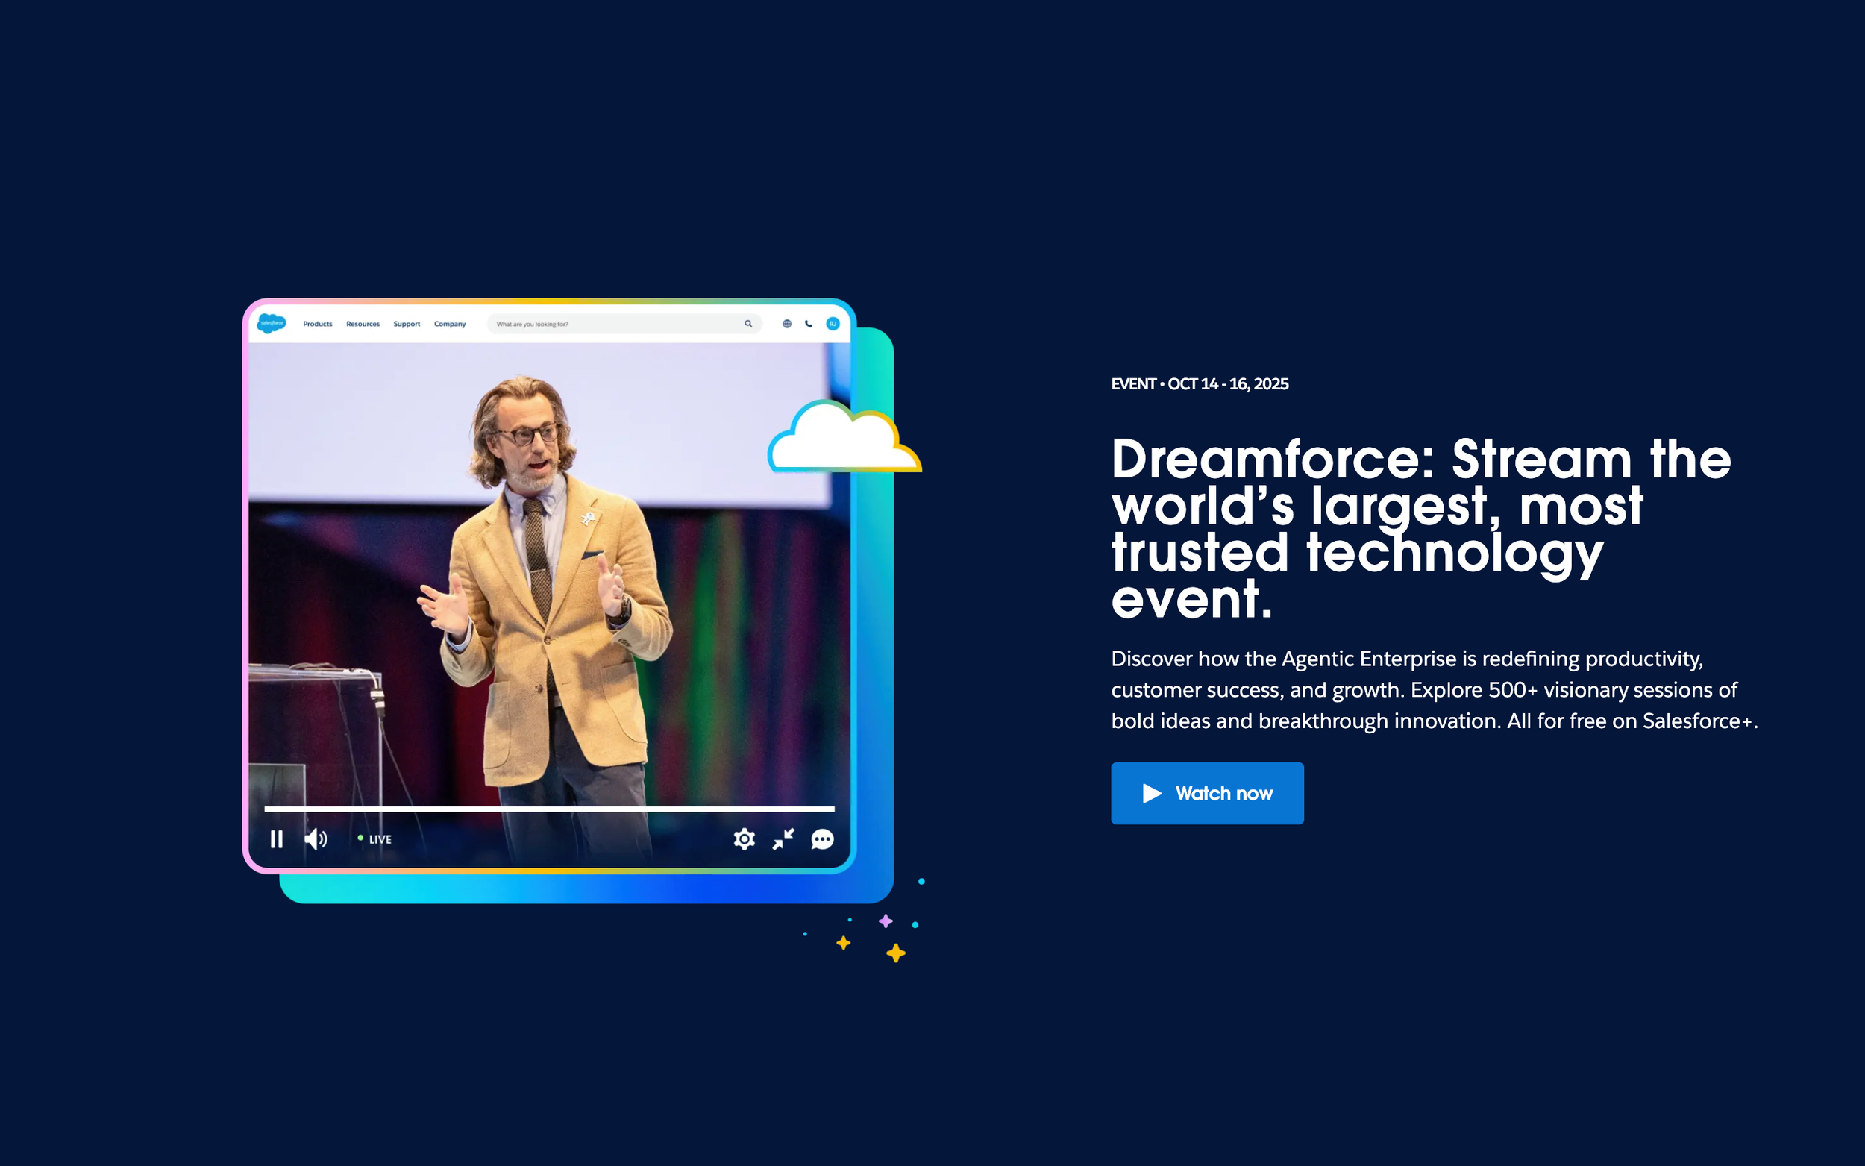Focus the "What are you looking for?" search field
1865x1166 pixels.
pos(624,324)
